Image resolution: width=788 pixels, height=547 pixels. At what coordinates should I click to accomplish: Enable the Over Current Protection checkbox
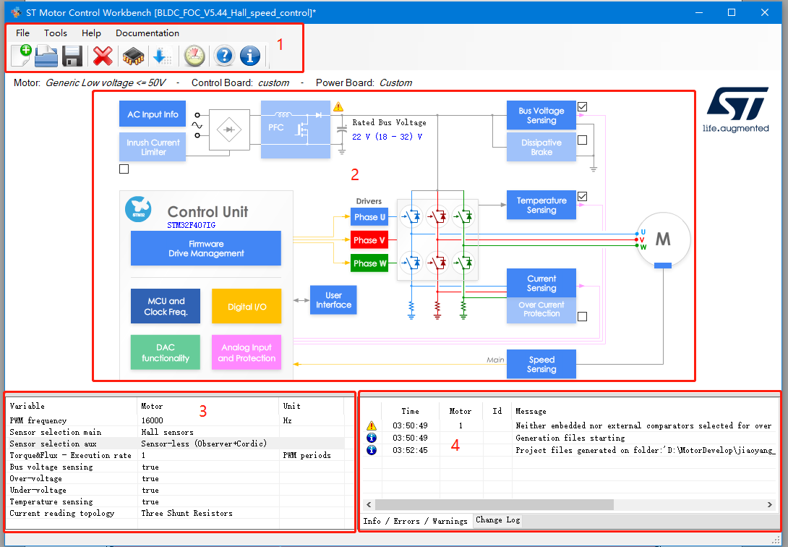[x=583, y=317]
